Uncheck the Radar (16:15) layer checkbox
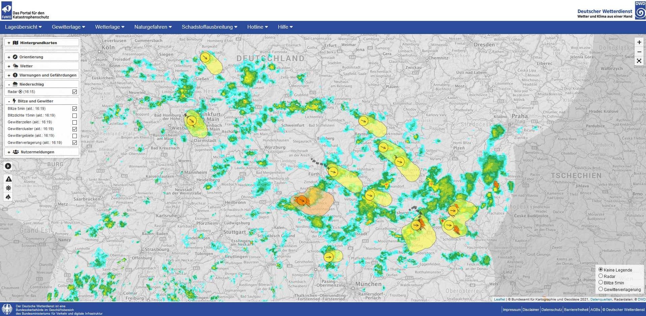The height and width of the screenshot is (316, 646). tap(74, 92)
